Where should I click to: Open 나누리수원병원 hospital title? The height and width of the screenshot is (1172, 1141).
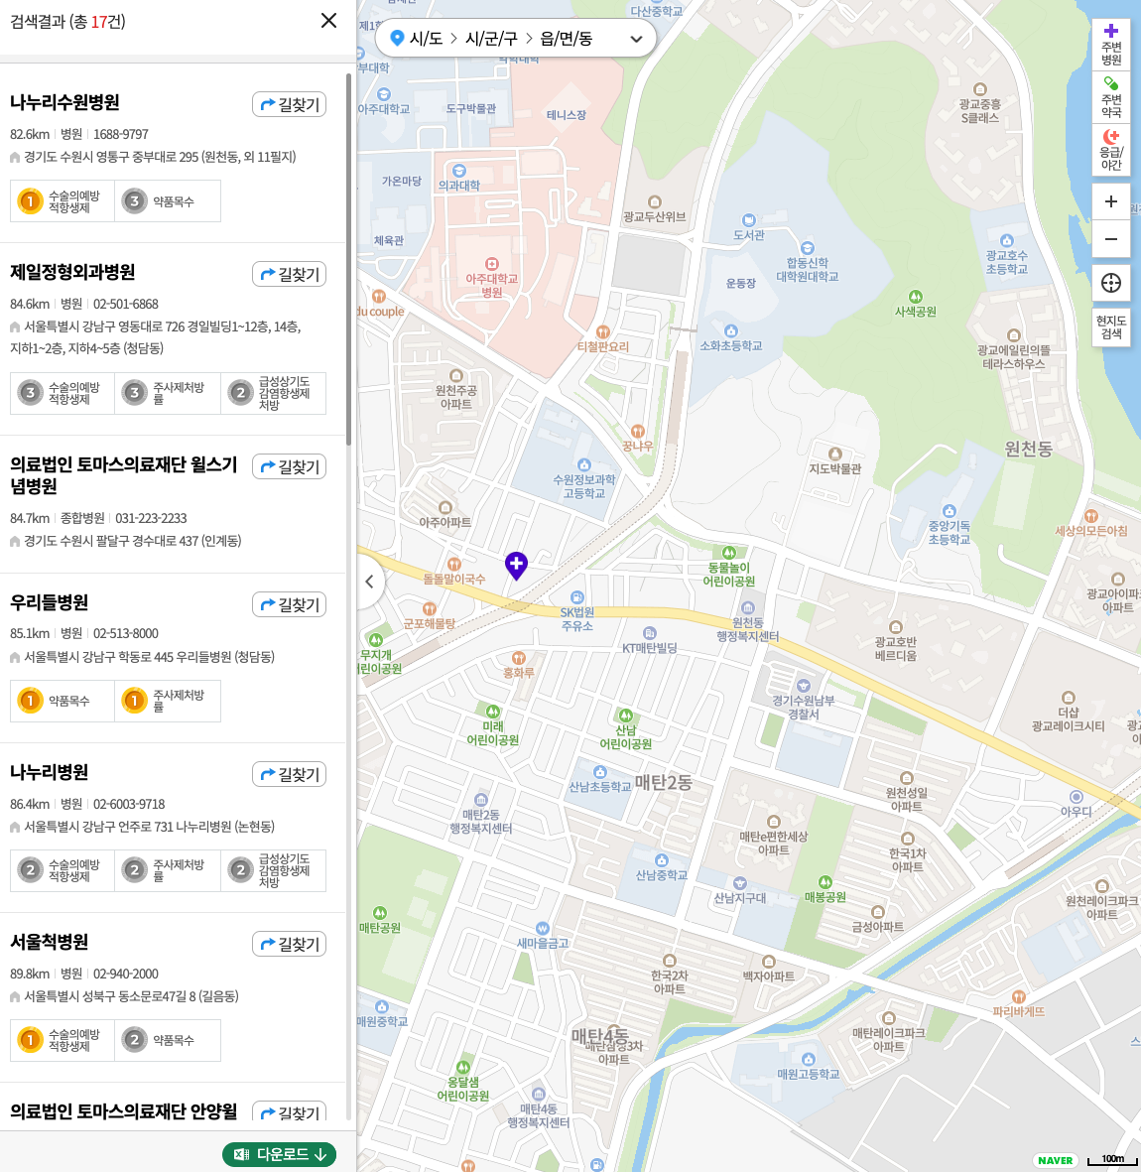pyautogui.click(x=65, y=102)
